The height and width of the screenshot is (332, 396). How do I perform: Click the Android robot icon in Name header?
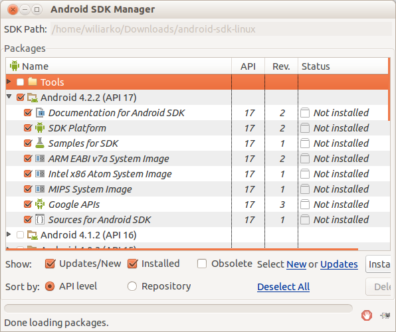click(x=15, y=66)
